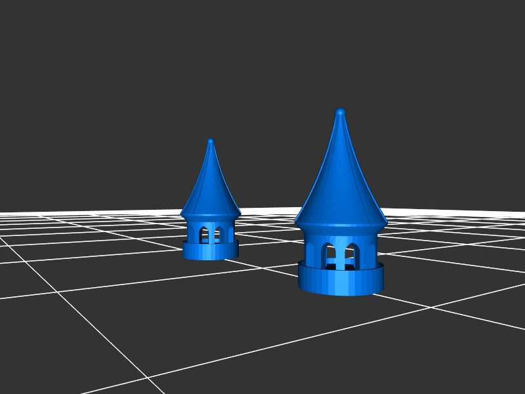Select the larger tower's conical roof
Viewport: 525px width, 394px height.
(x=340, y=177)
